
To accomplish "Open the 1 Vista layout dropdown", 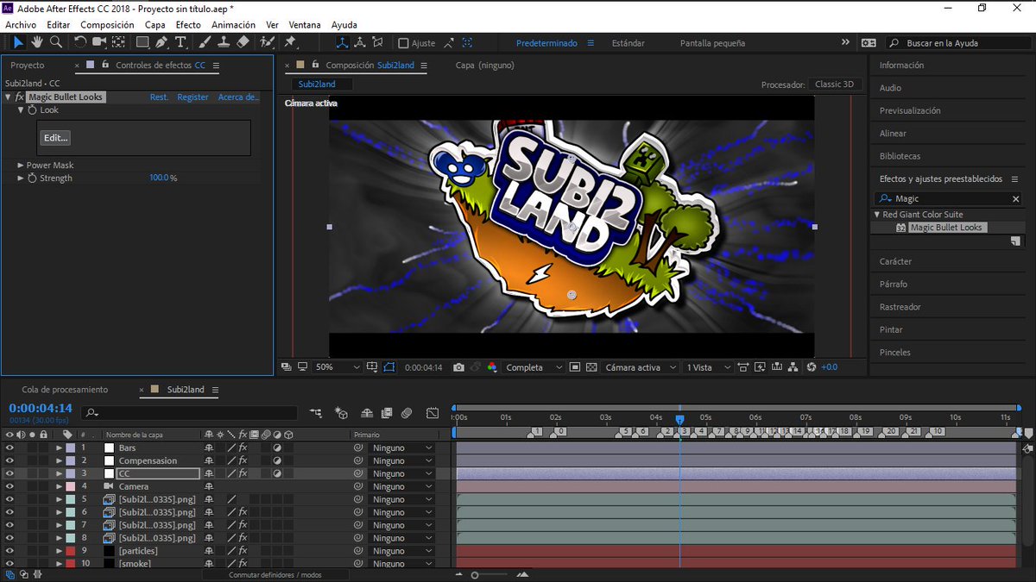I will tap(708, 367).
